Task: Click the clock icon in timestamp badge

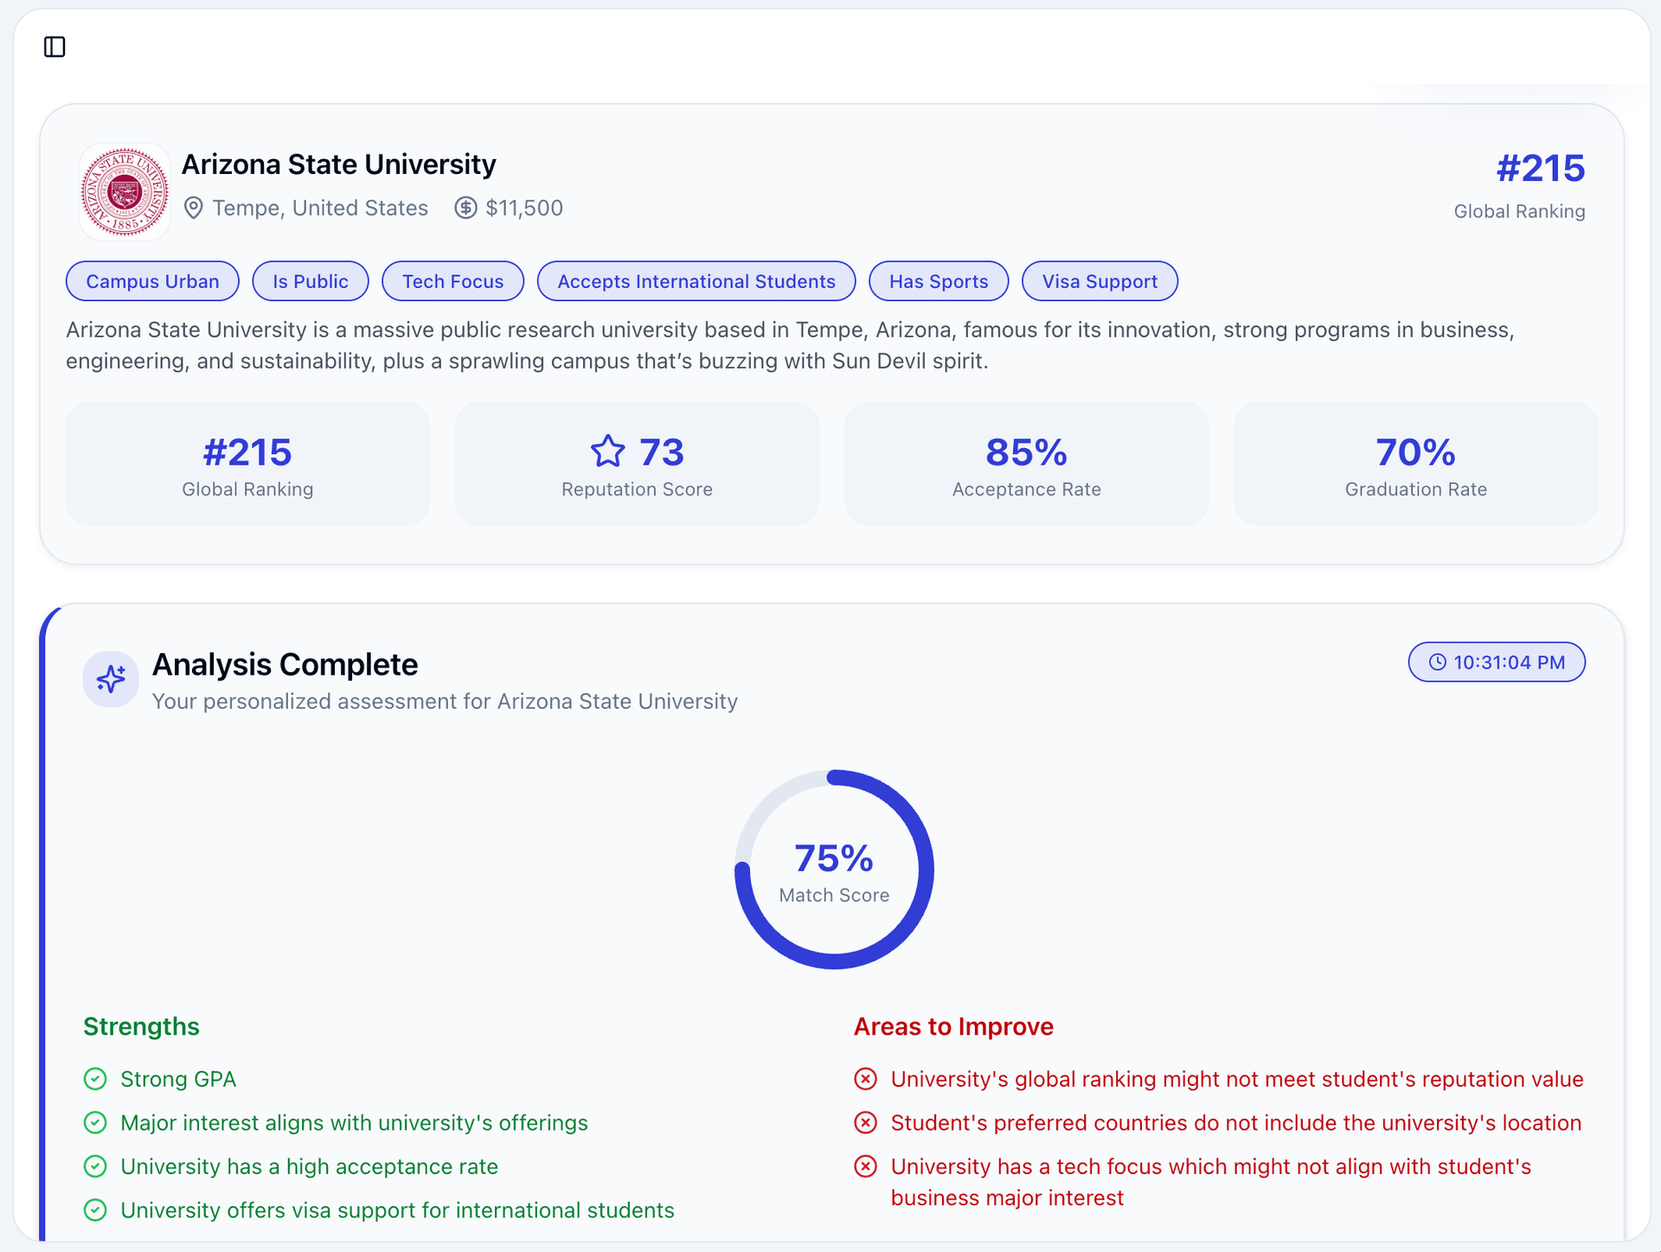Action: [1438, 663]
